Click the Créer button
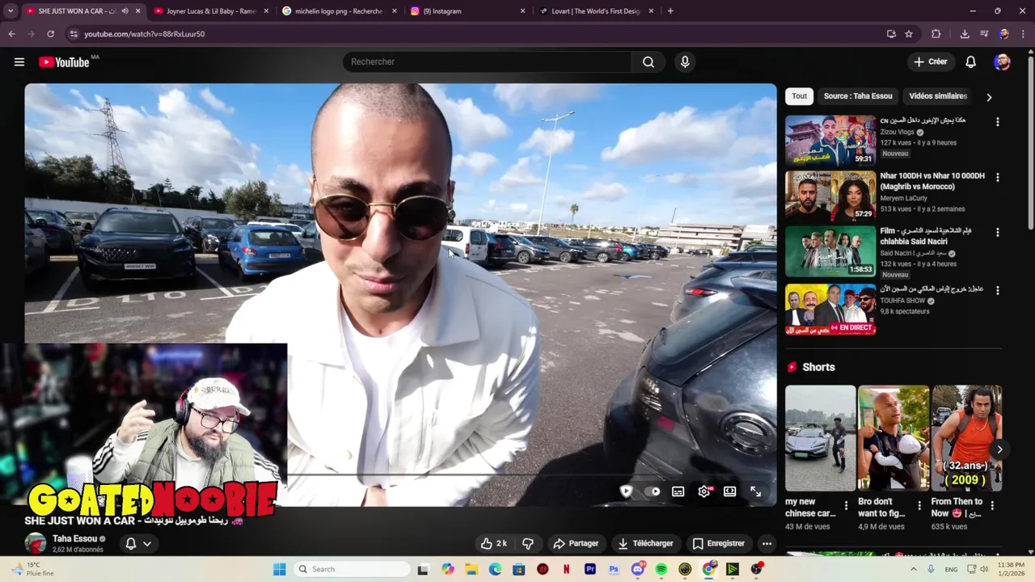The height and width of the screenshot is (582, 1035). (x=930, y=62)
